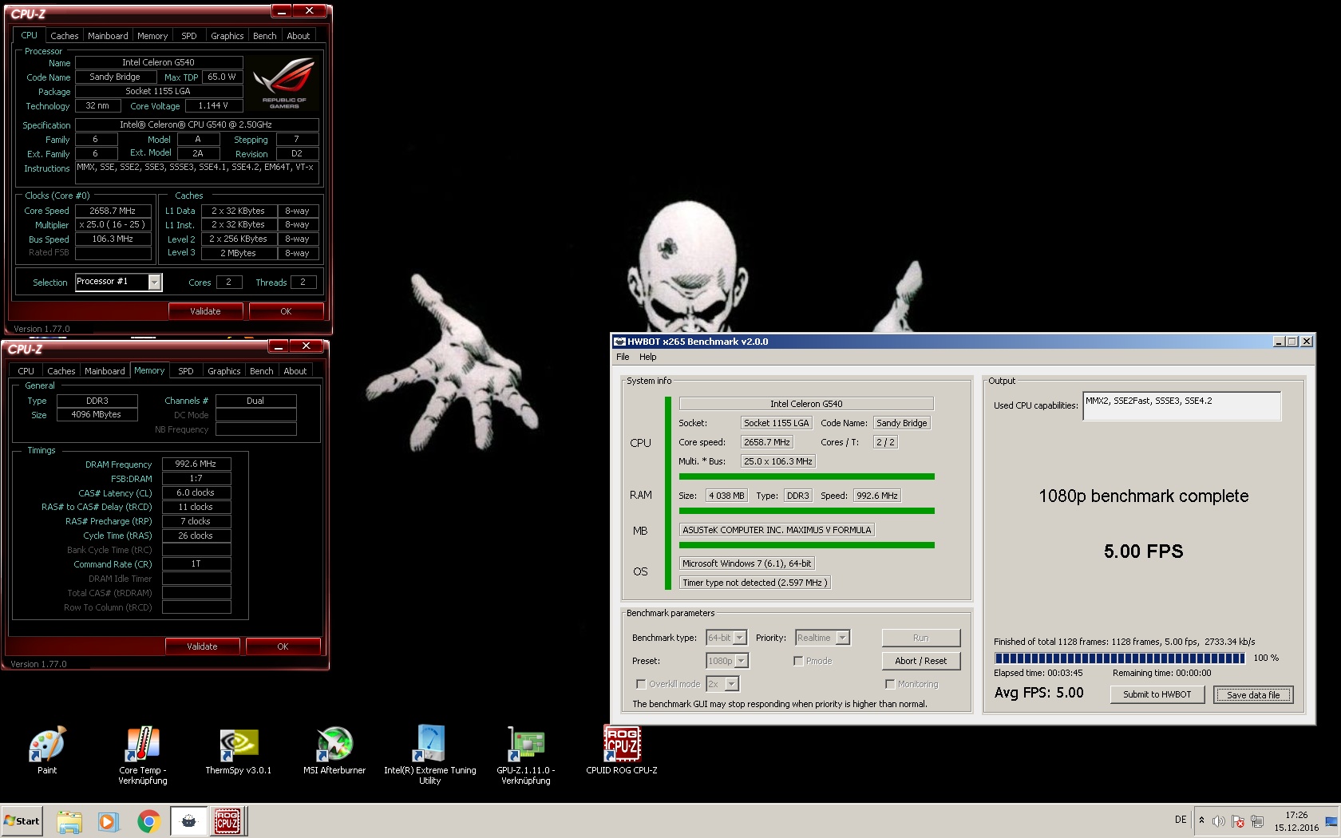Click Validate in bottom CPU-Z window
Image resolution: width=1341 pixels, height=838 pixels.
point(202,646)
